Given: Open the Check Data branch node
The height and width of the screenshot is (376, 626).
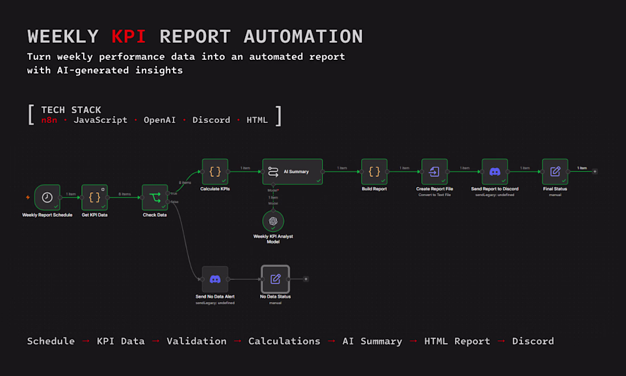Looking at the screenshot, I should point(155,197).
